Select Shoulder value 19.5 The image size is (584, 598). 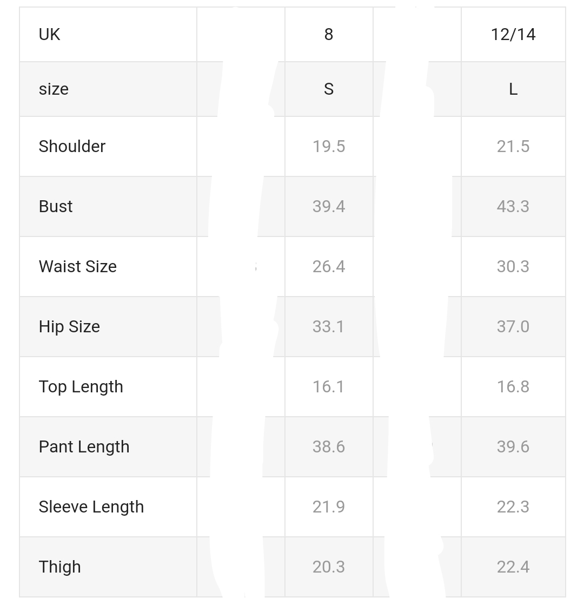click(x=329, y=147)
